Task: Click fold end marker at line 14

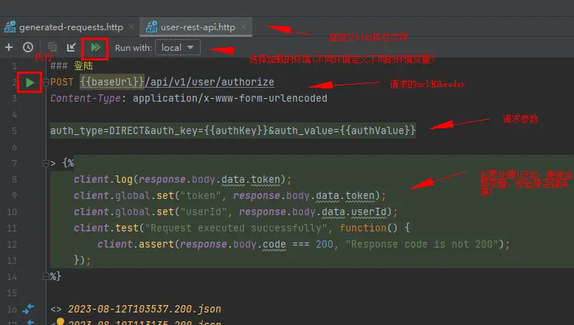Action: click(46, 276)
